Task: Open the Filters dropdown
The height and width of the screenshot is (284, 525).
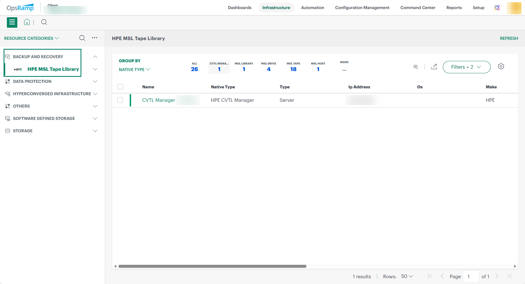Action: [466, 67]
